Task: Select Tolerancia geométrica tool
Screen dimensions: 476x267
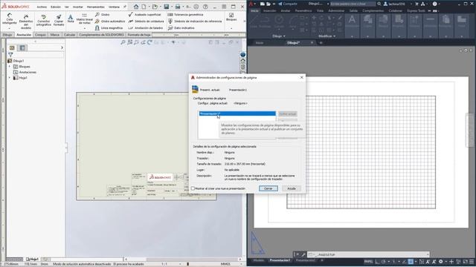Action: point(185,15)
